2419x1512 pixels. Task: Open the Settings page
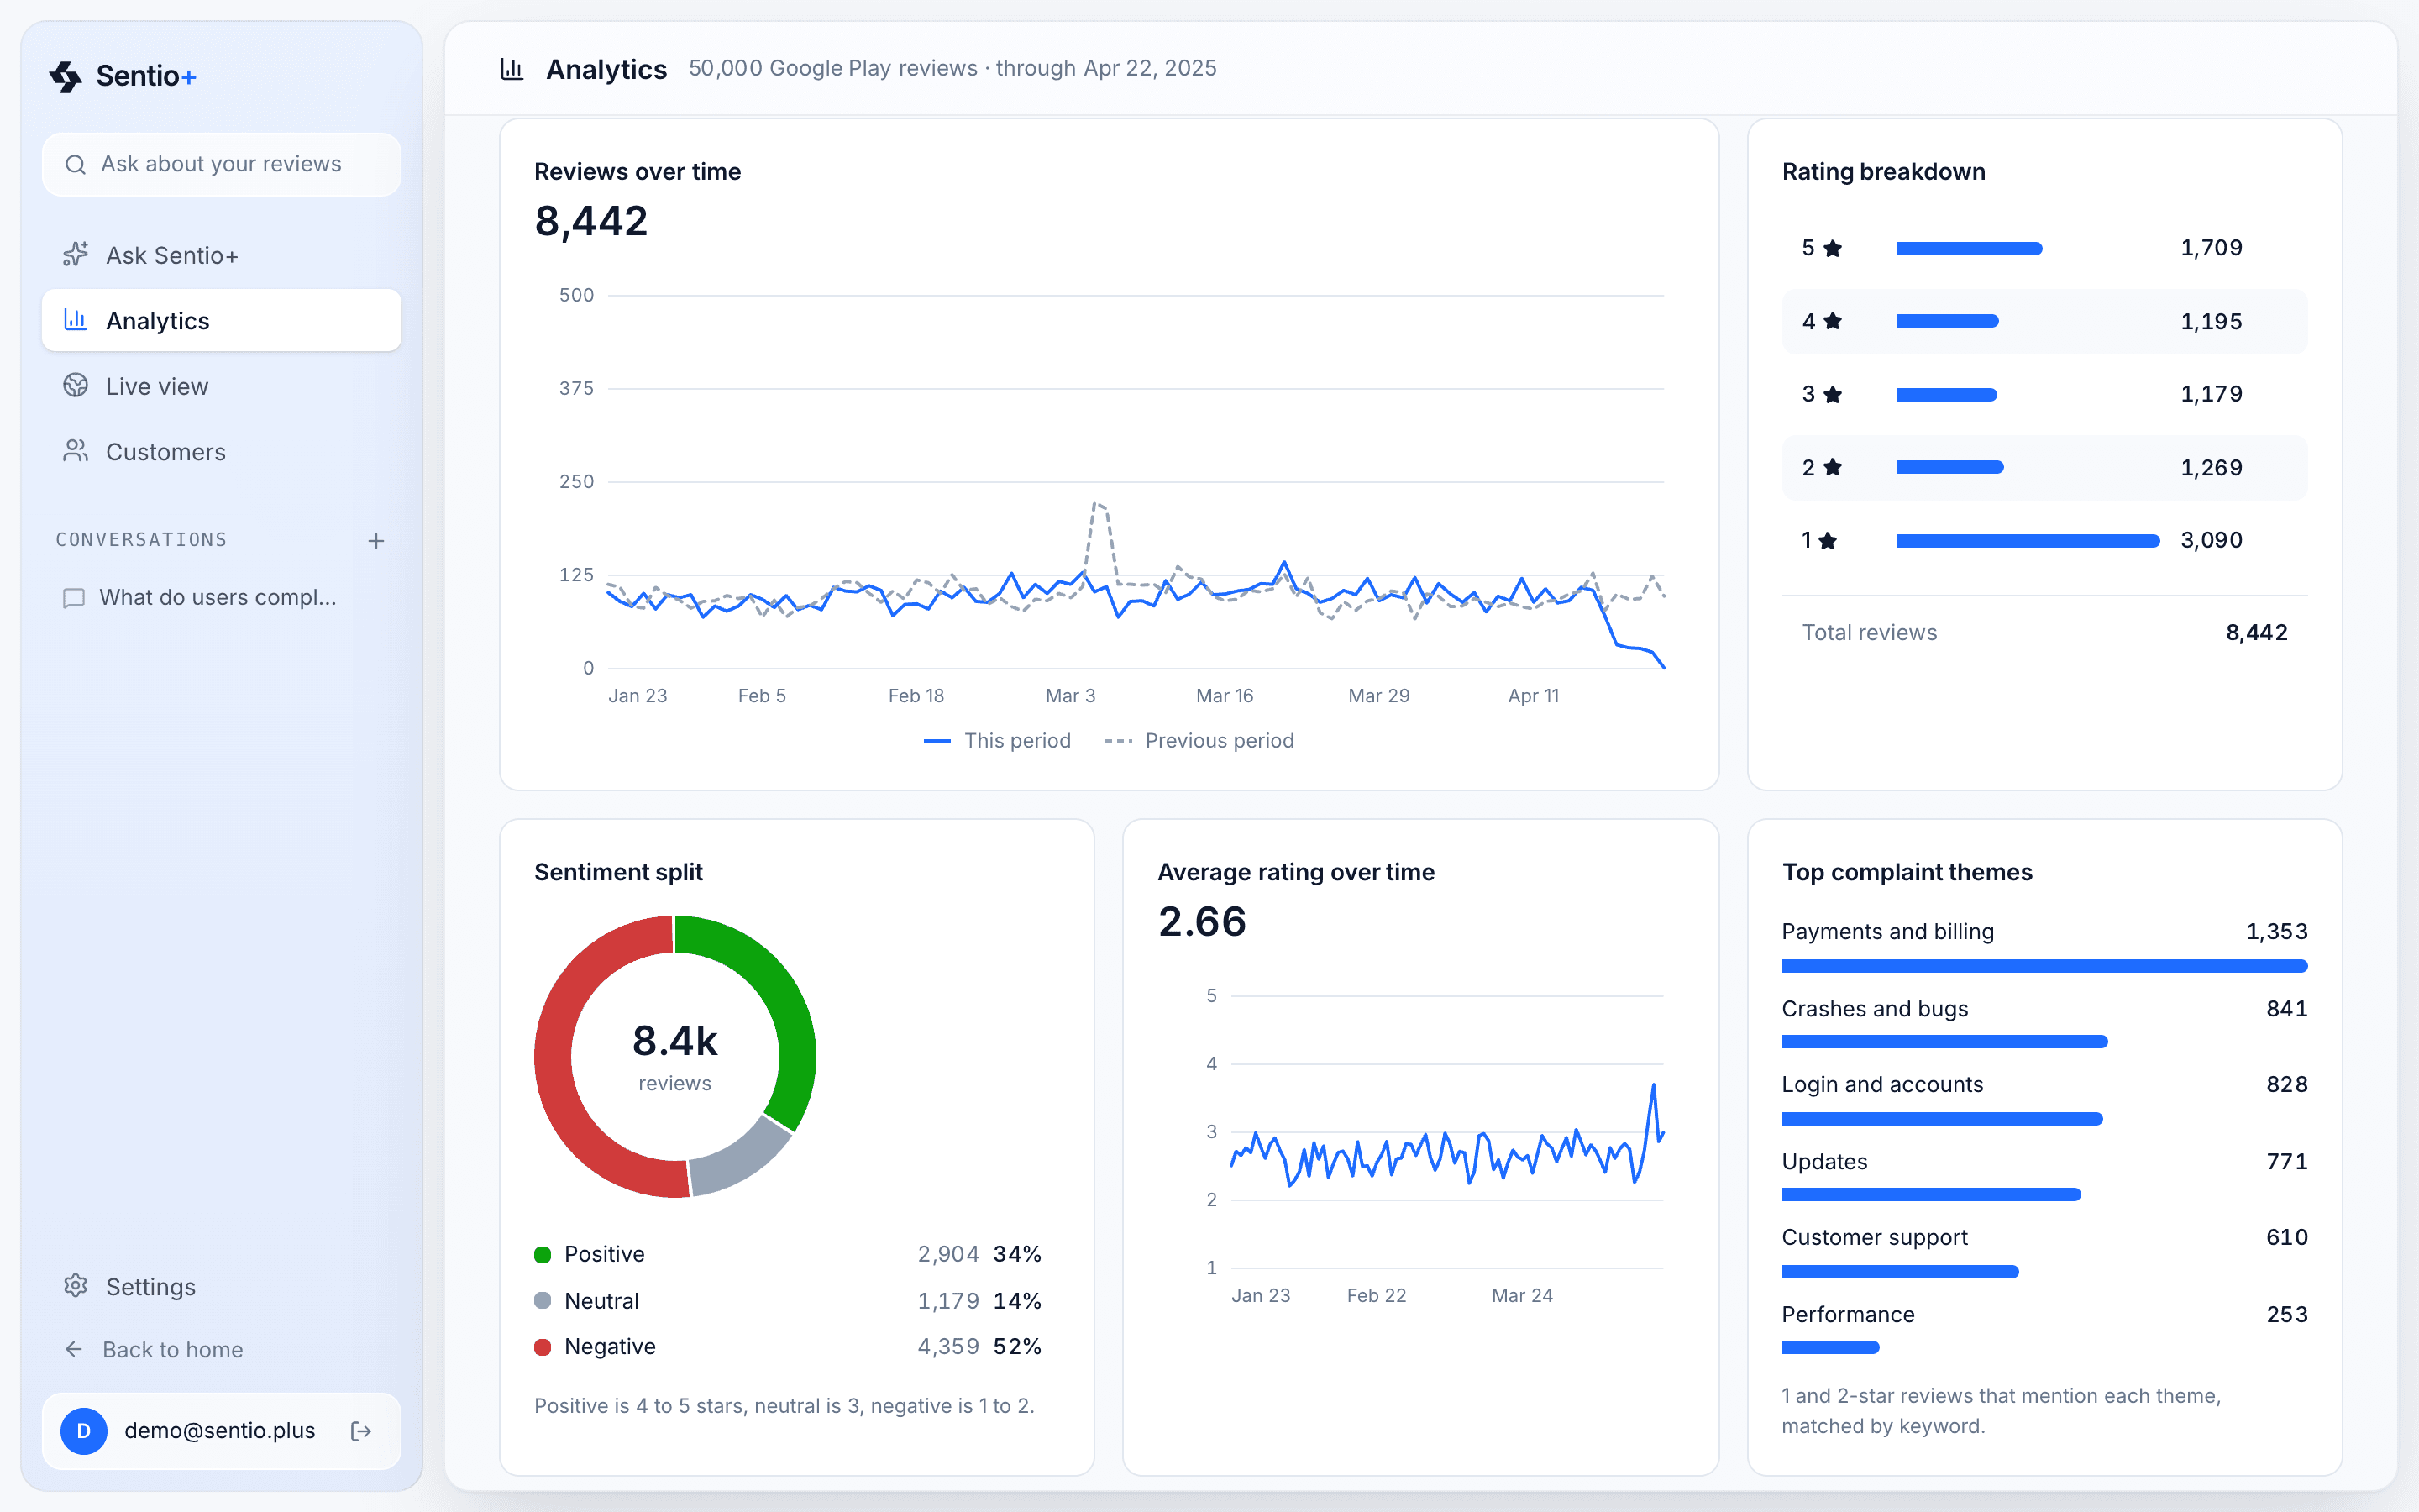coord(222,1286)
